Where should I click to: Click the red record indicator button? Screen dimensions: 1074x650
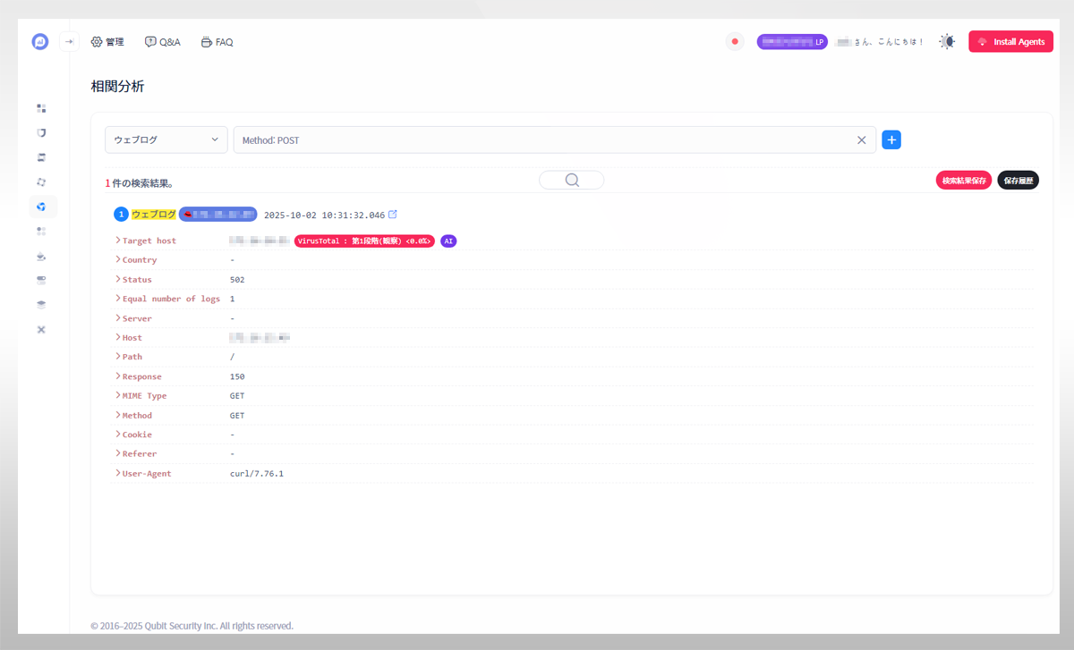(x=735, y=42)
